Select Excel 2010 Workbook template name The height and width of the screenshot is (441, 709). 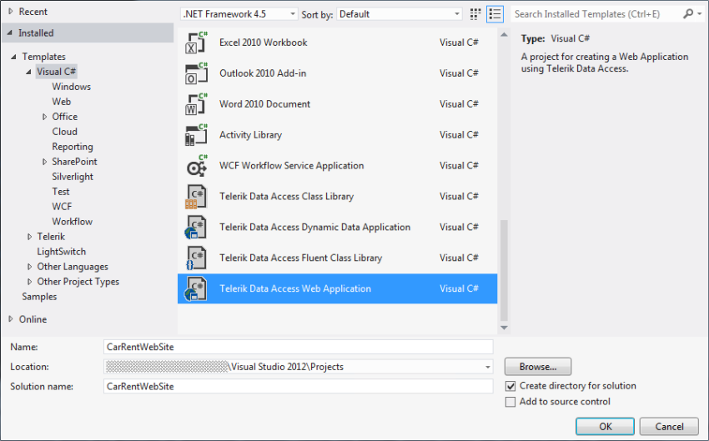pos(263,43)
